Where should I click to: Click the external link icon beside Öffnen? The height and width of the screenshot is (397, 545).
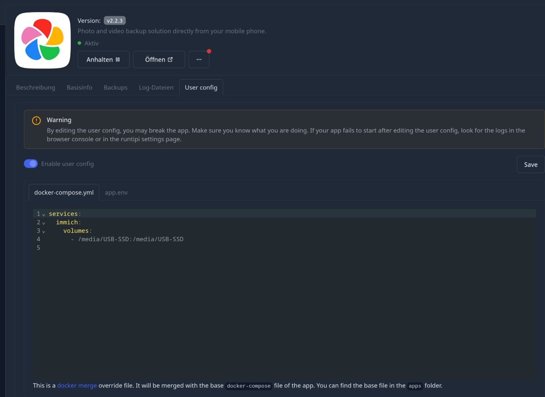[x=170, y=60]
